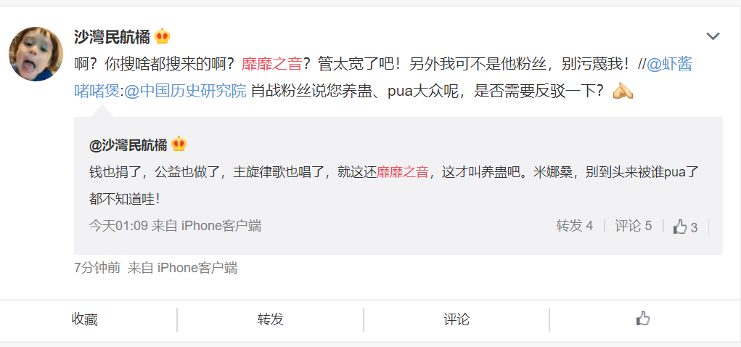Click the 7分钟前 post timestamp

(x=97, y=269)
